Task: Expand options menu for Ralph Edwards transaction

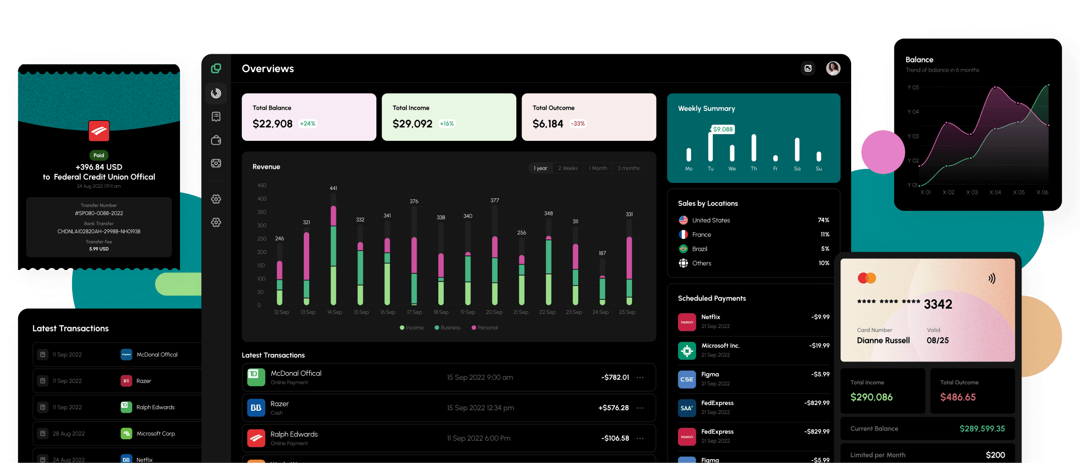Action: (640, 438)
